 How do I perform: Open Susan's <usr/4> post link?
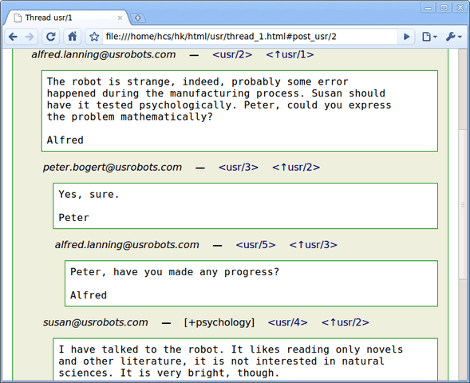click(x=287, y=322)
